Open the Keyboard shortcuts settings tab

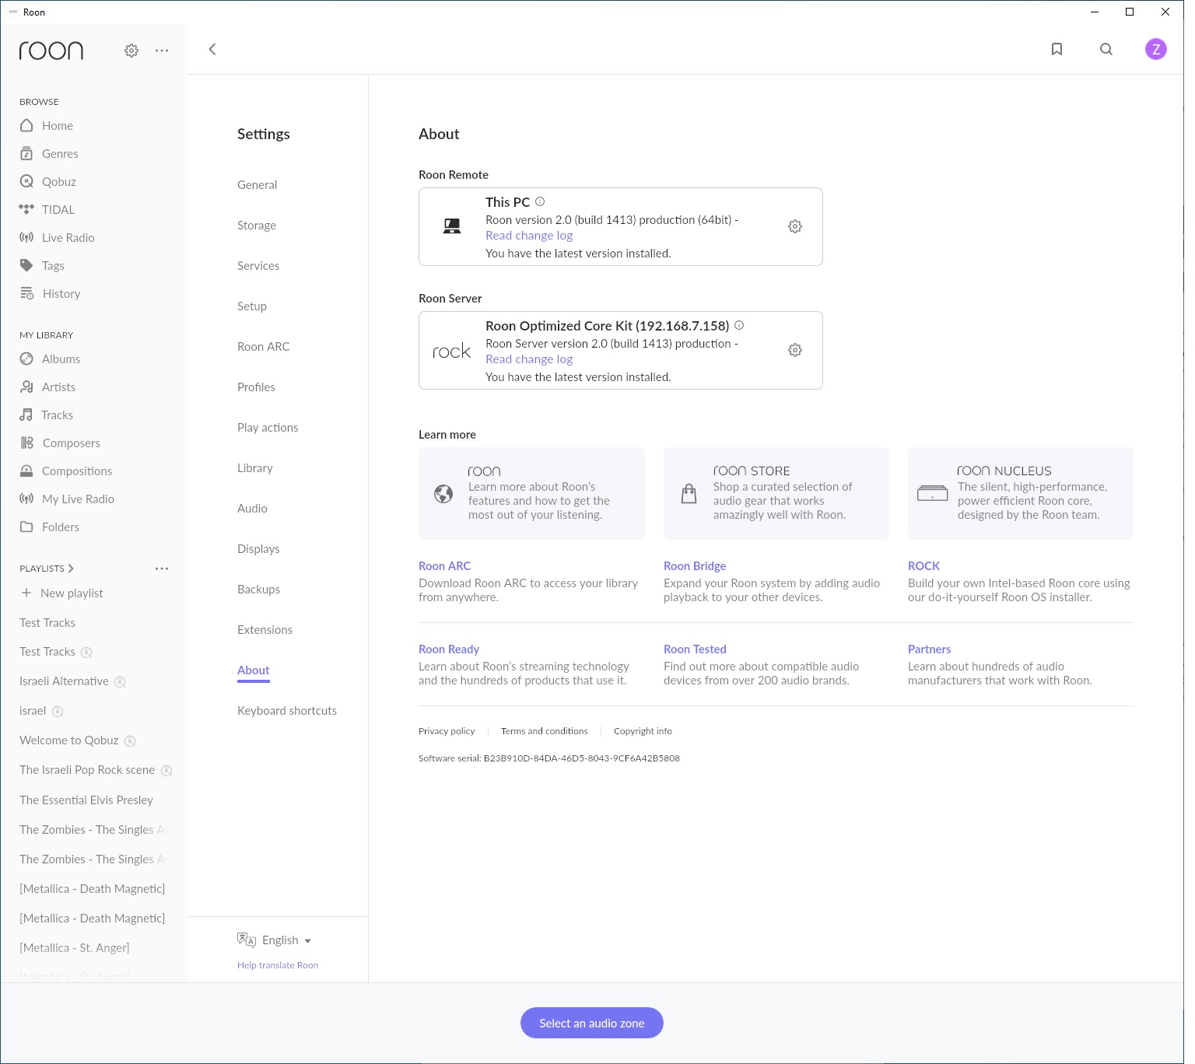(287, 711)
